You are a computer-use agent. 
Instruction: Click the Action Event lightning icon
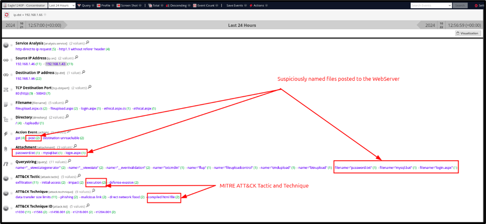[6, 134]
